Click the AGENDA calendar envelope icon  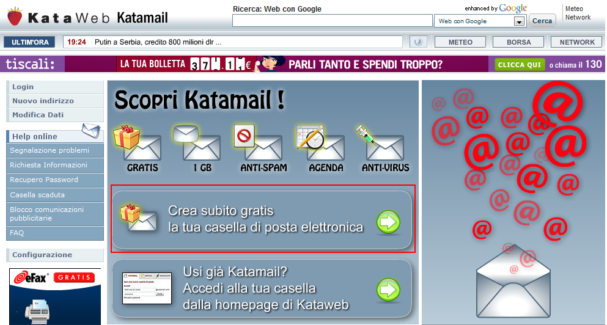pyautogui.click(x=320, y=143)
